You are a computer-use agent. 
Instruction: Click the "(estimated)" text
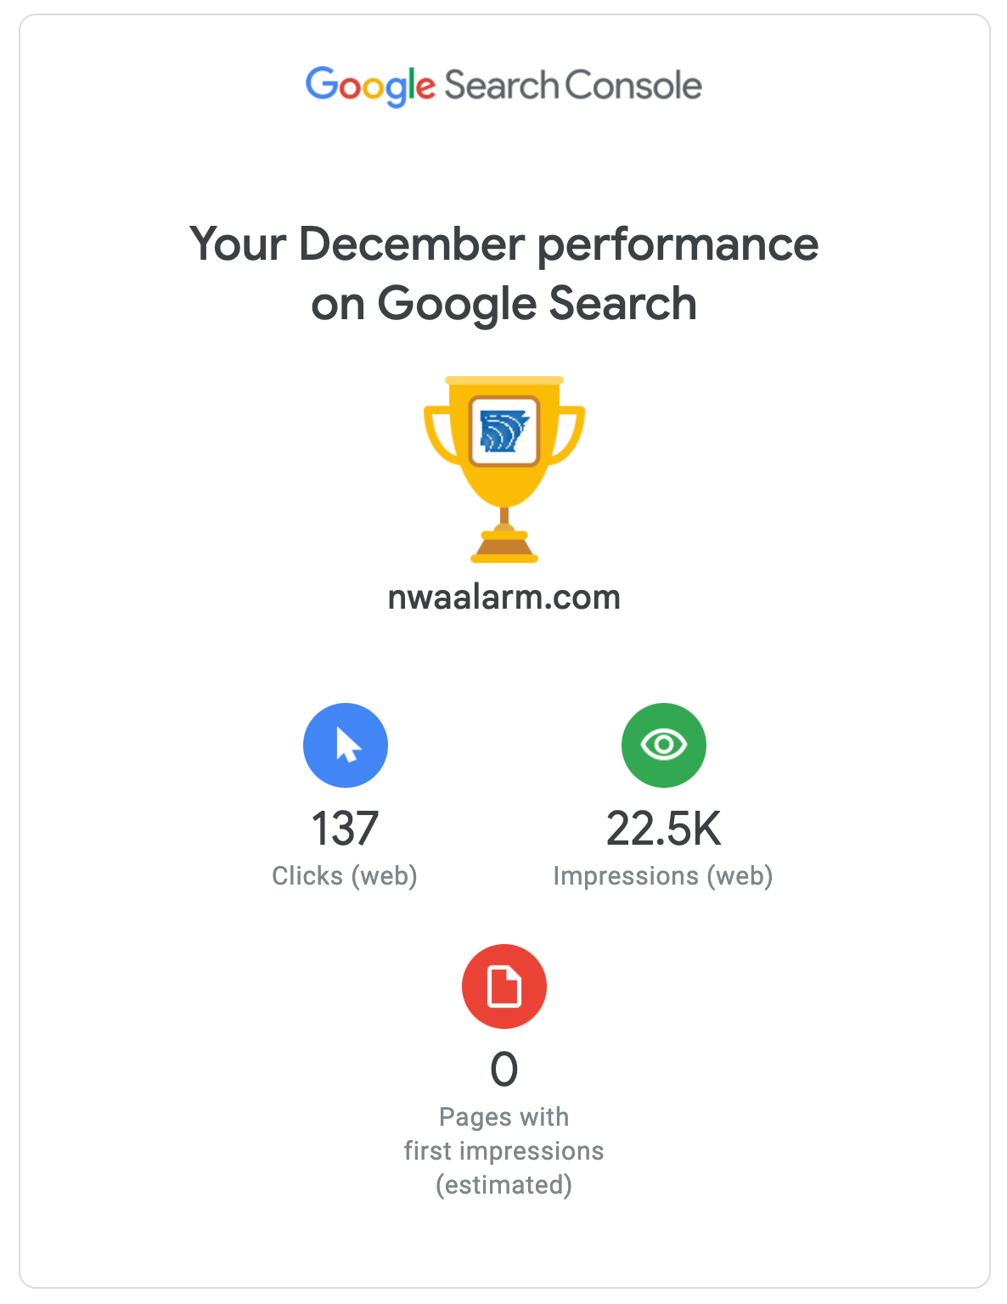(503, 1184)
